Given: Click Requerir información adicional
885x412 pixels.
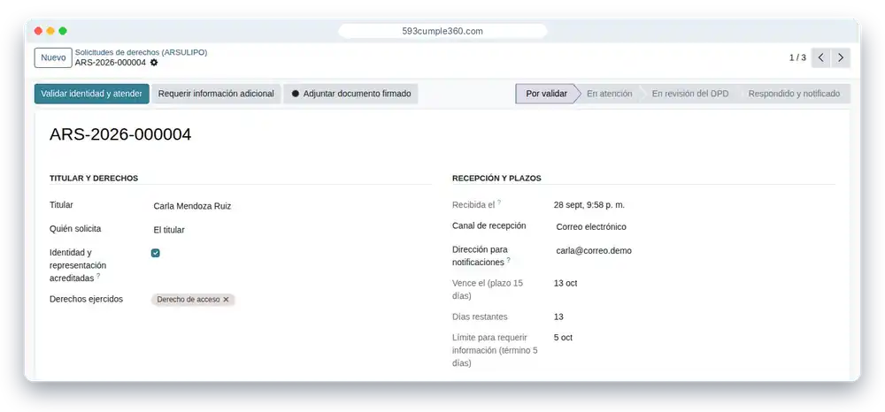Looking at the screenshot, I should (216, 94).
